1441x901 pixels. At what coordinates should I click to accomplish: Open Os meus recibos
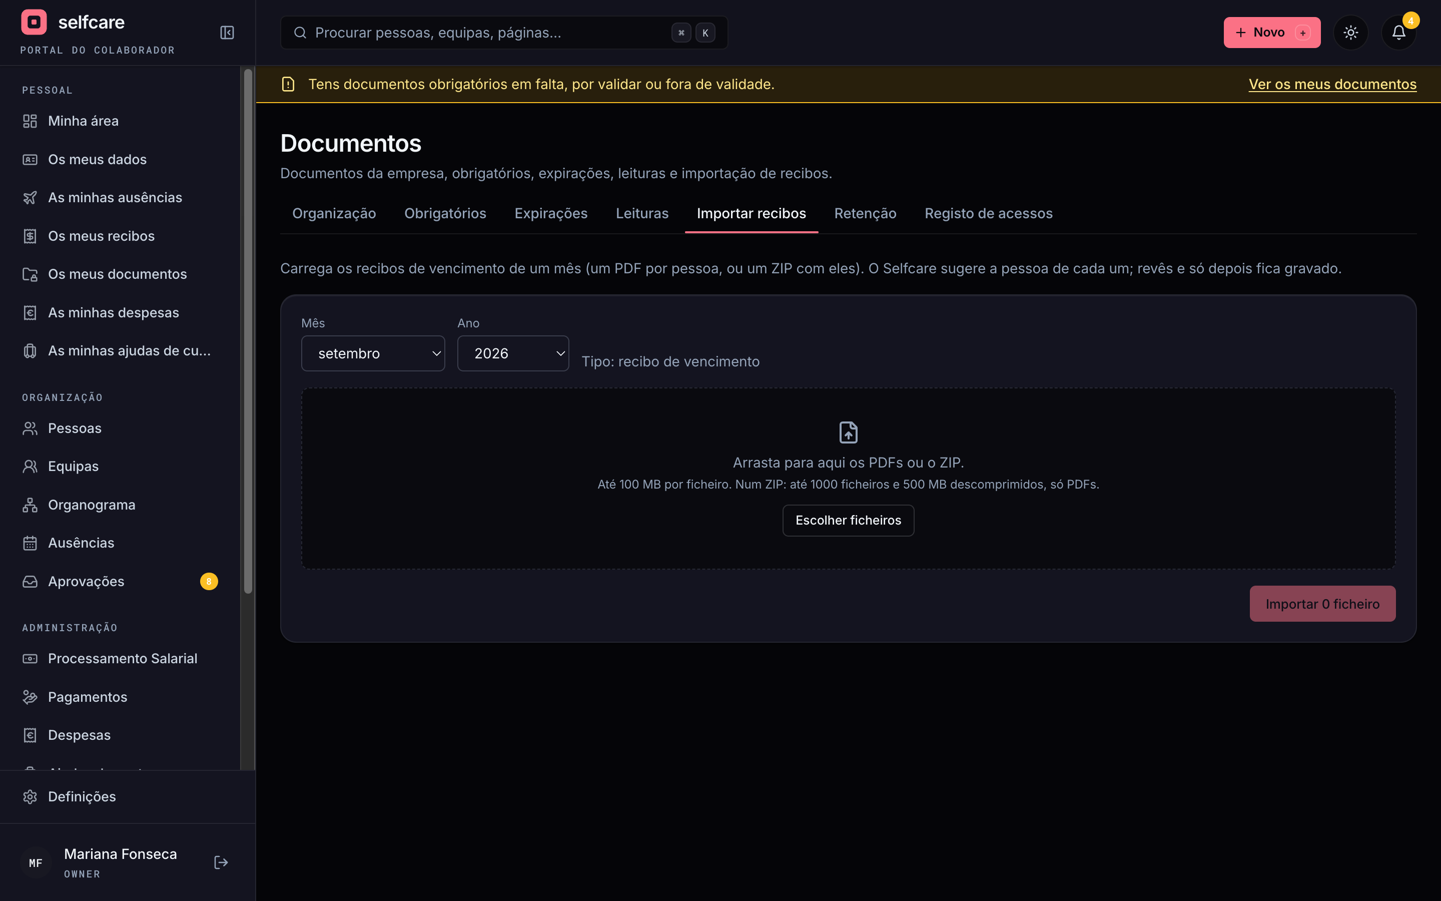pos(120,236)
